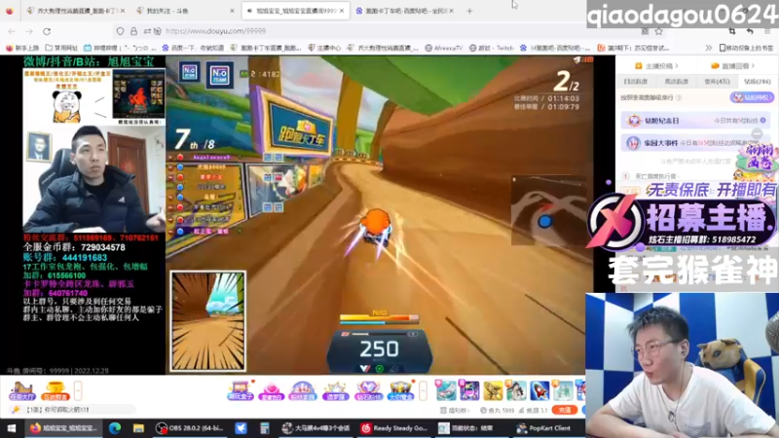The image size is (779, 438).
Task: Select the rocket gift icon
Action: [x=539, y=391]
